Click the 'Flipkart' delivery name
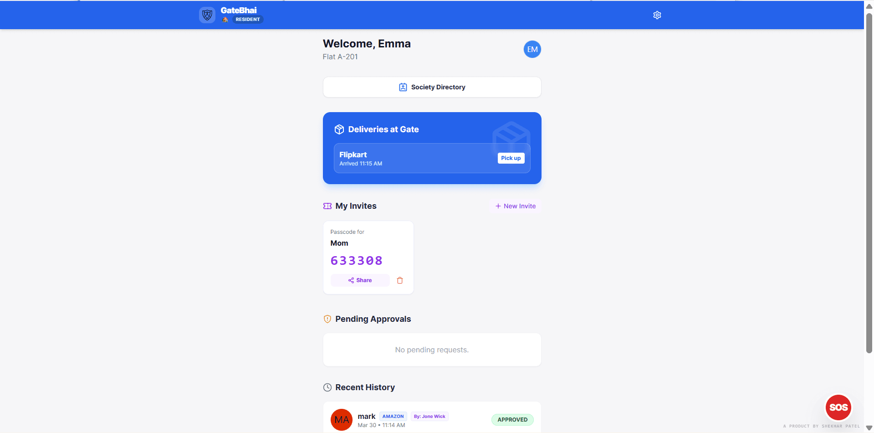 pos(353,155)
